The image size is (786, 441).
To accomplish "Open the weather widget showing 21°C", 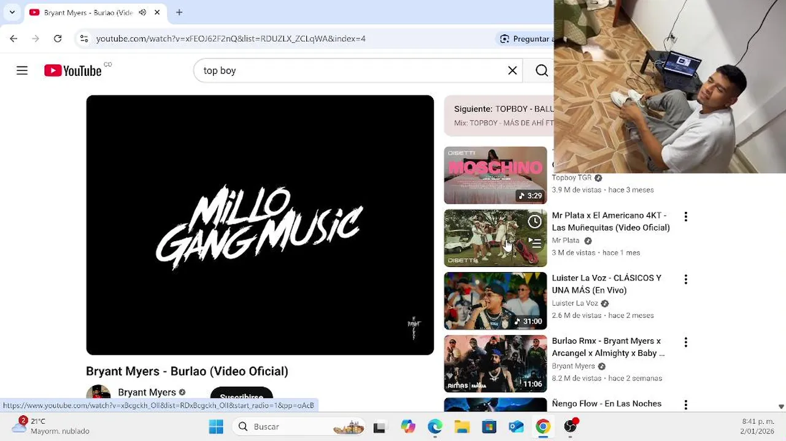I will [50, 426].
